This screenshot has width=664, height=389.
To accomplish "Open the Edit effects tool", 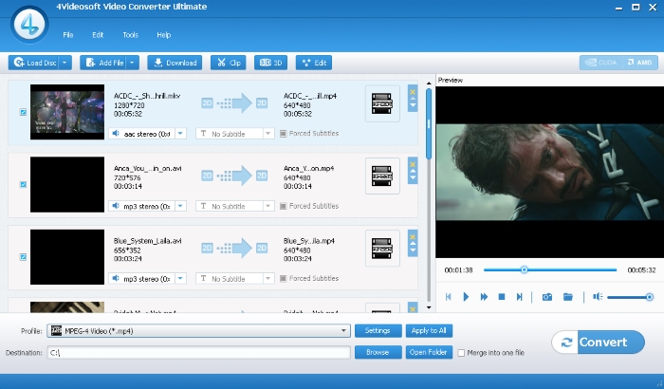I will (x=314, y=63).
